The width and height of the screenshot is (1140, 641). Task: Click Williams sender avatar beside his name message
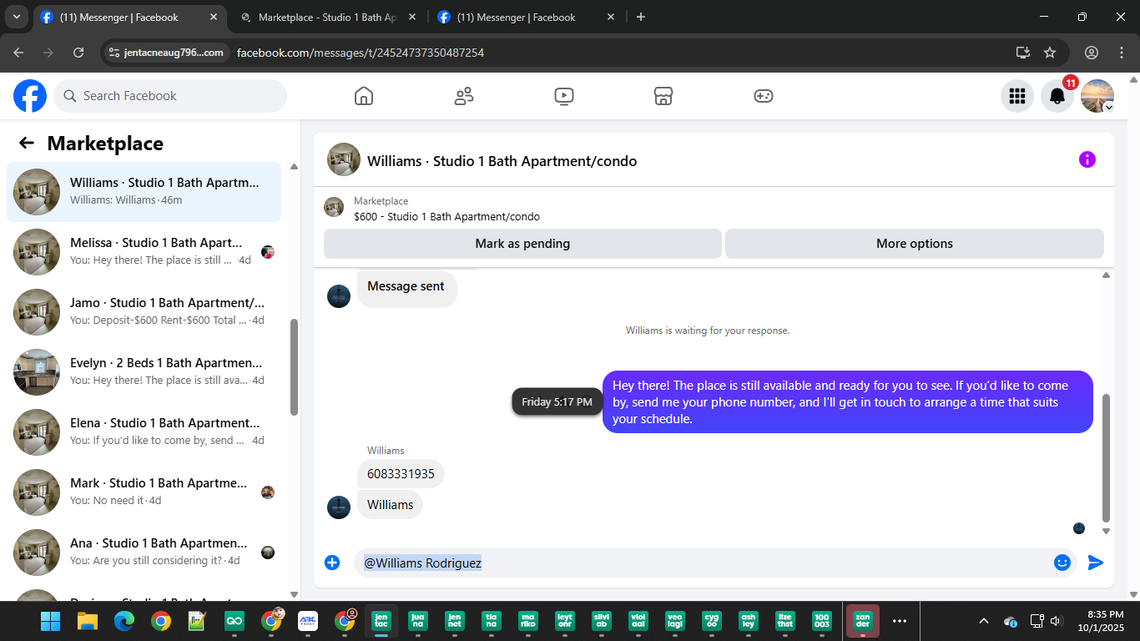pyautogui.click(x=339, y=507)
